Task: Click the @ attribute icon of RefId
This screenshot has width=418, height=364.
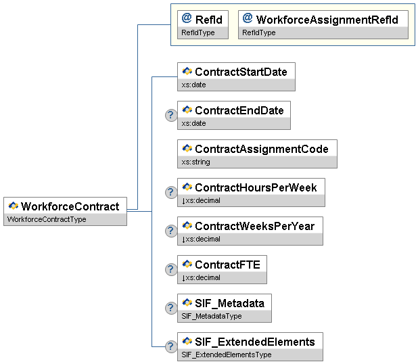Action: pos(187,19)
